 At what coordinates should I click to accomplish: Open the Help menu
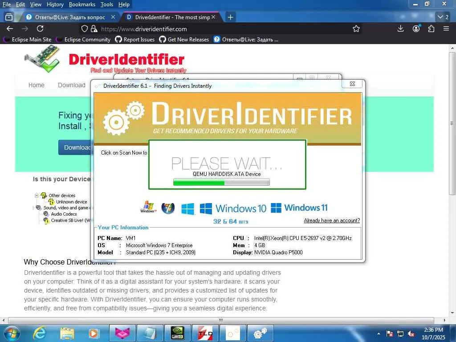click(124, 4)
